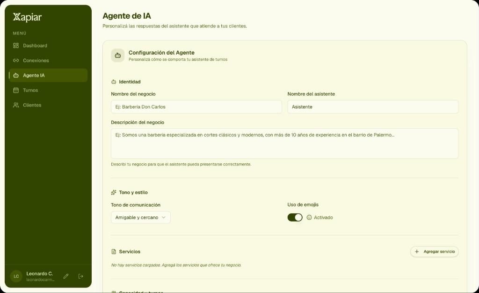Click the logout icon in sidebar
The image size is (479, 293).
click(x=80, y=276)
